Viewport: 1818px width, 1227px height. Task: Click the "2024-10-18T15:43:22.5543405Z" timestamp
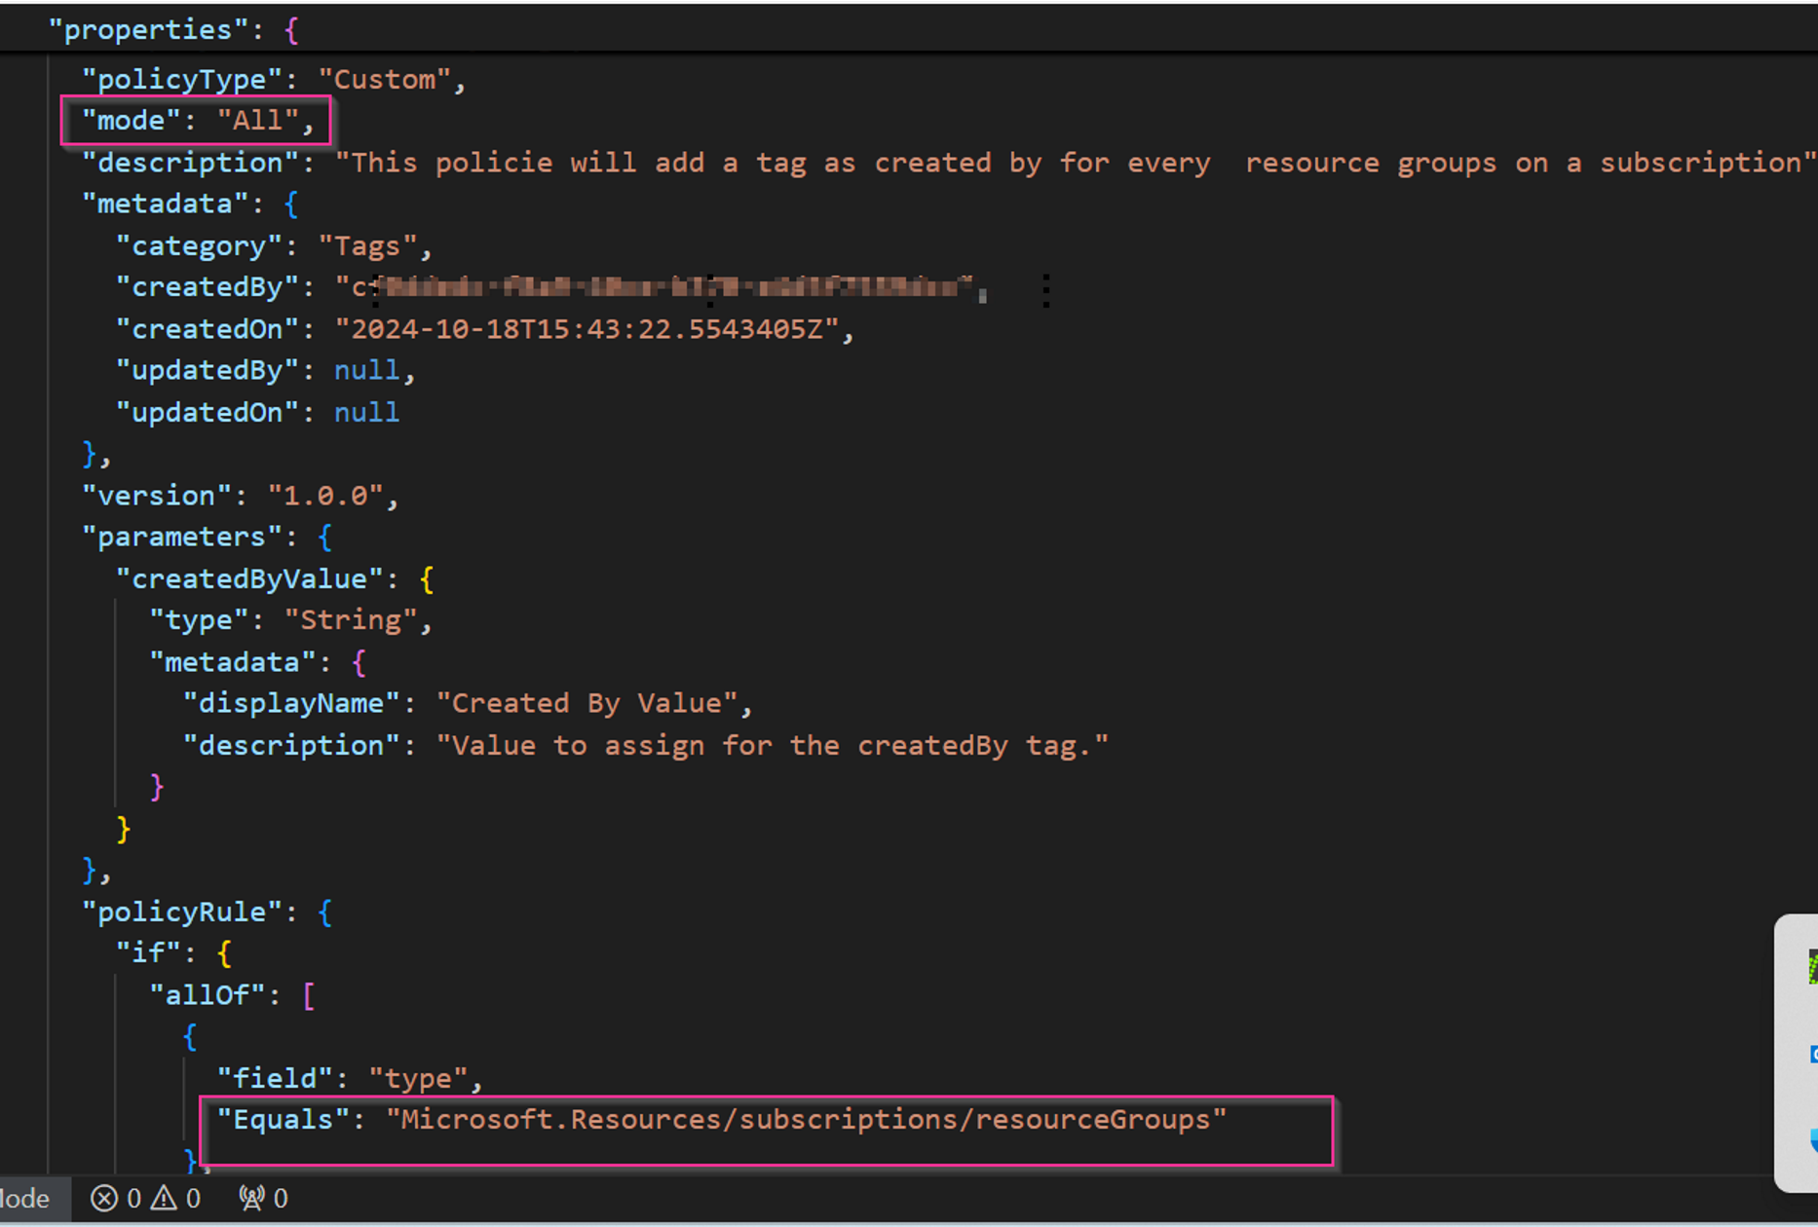pos(587,329)
